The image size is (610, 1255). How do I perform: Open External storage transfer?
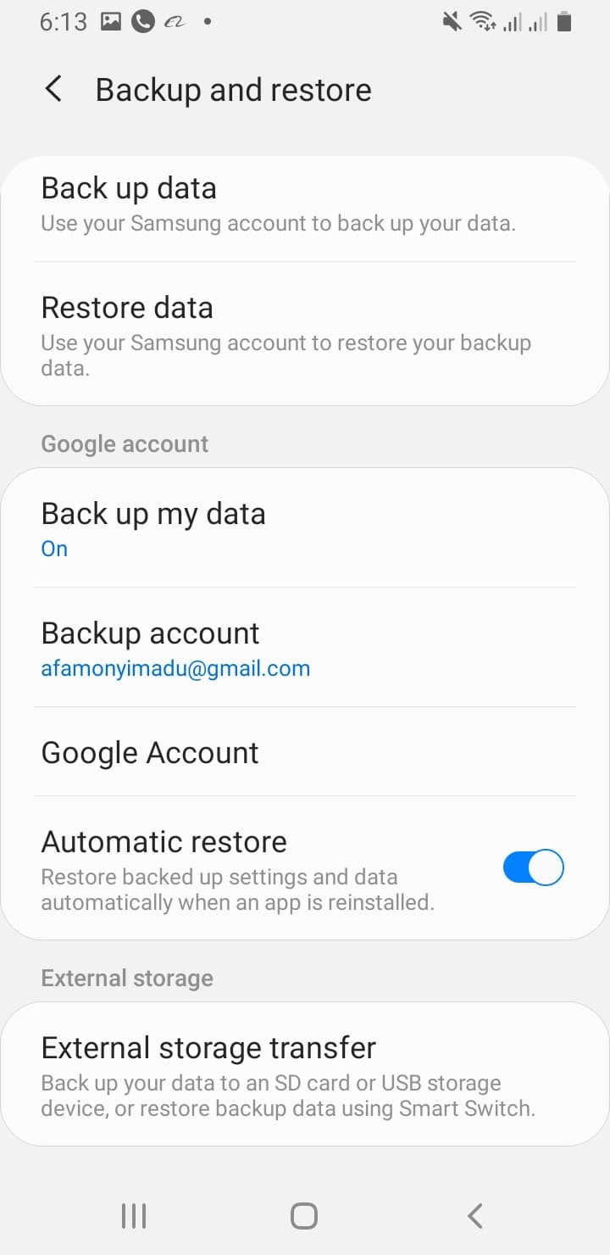click(305, 1074)
